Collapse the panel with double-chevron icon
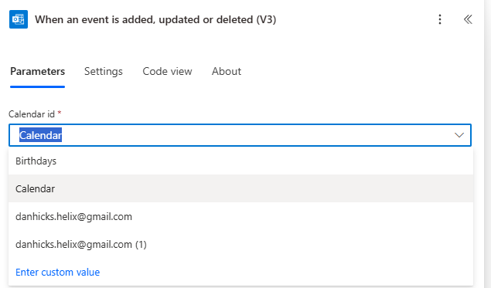 click(468, 19)
